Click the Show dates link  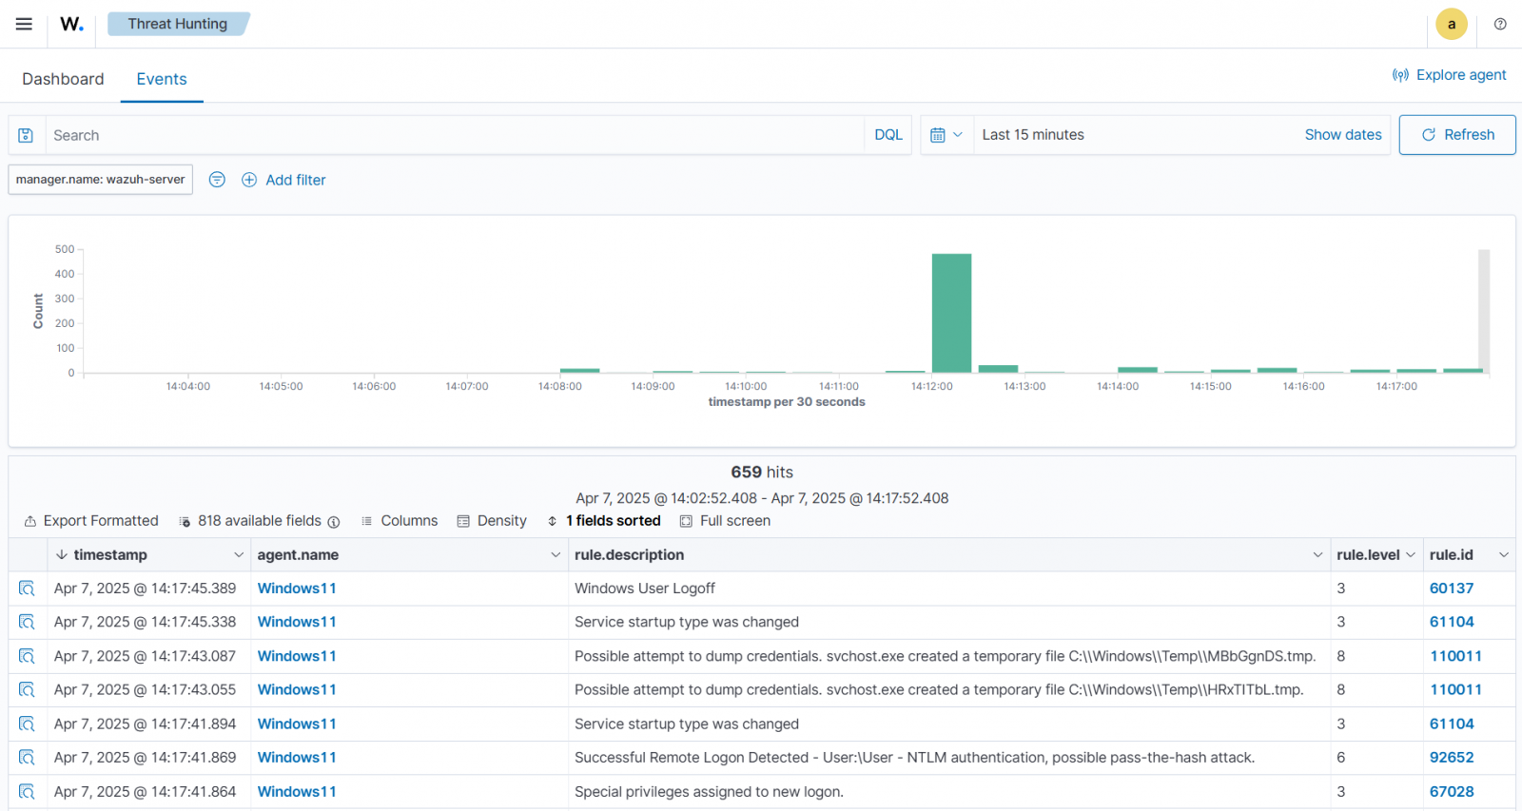click(1343, 135)
